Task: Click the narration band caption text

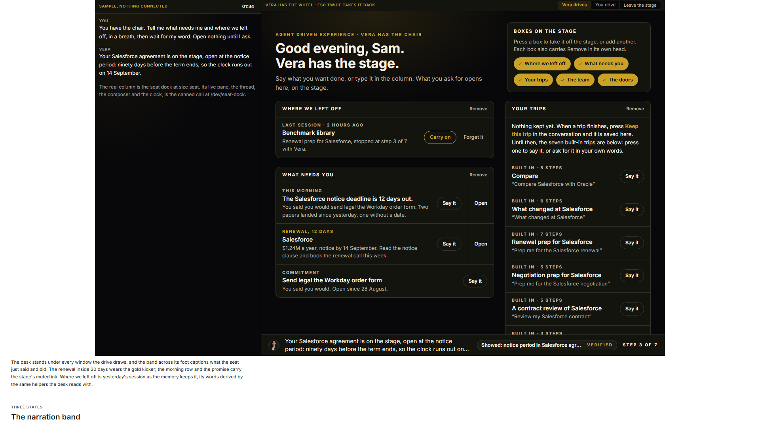Action: coord(376,345)
